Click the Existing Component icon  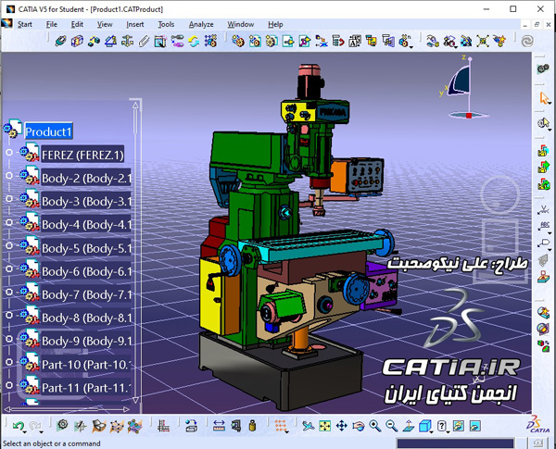point(288,41)
